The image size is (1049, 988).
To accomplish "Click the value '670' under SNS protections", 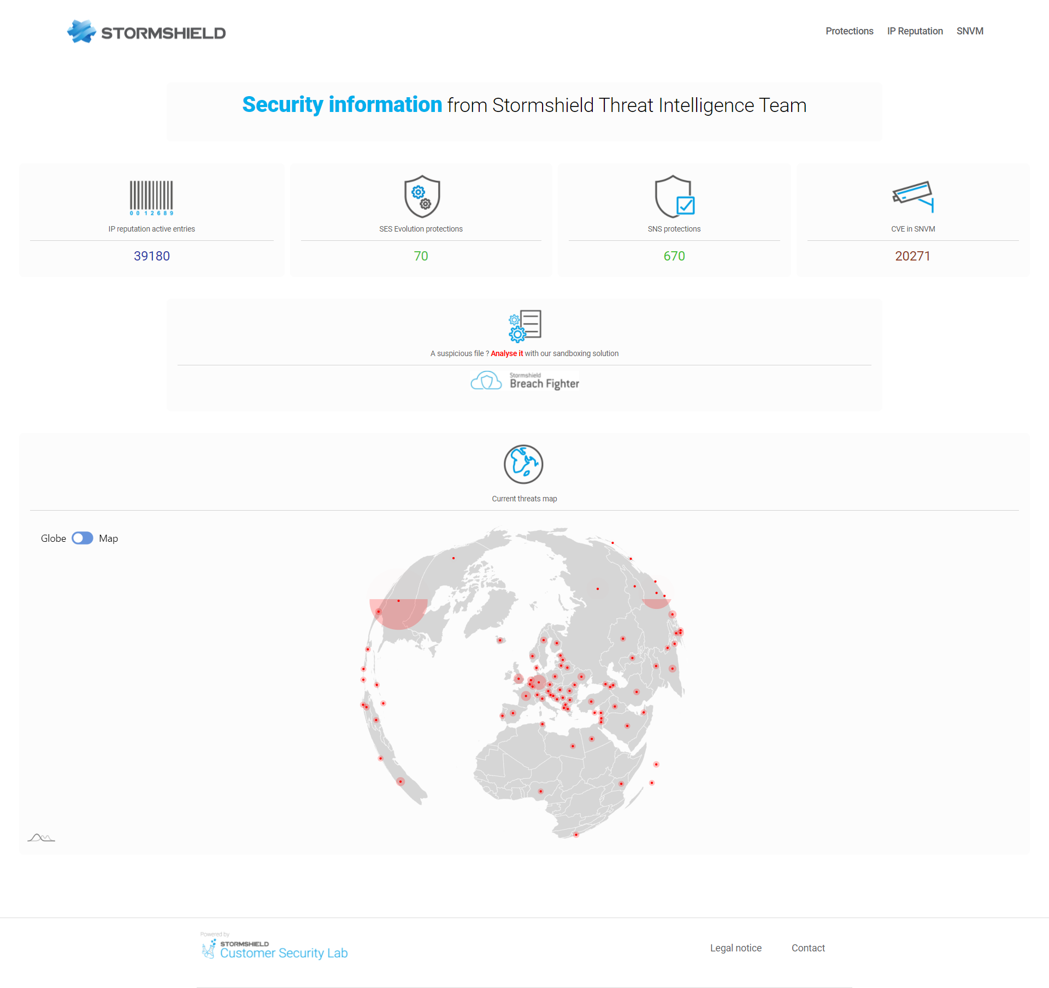I will pos(674,256).
